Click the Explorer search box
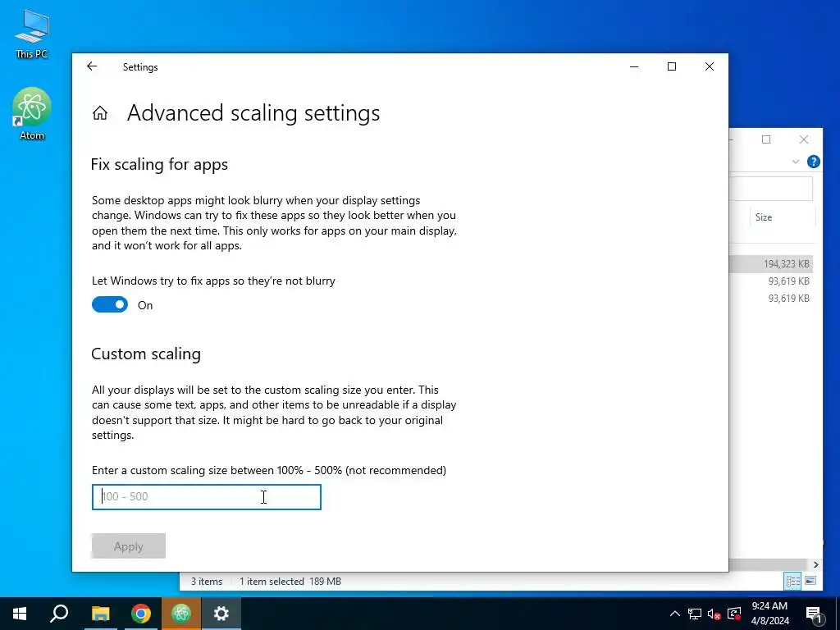 [771, 189]
